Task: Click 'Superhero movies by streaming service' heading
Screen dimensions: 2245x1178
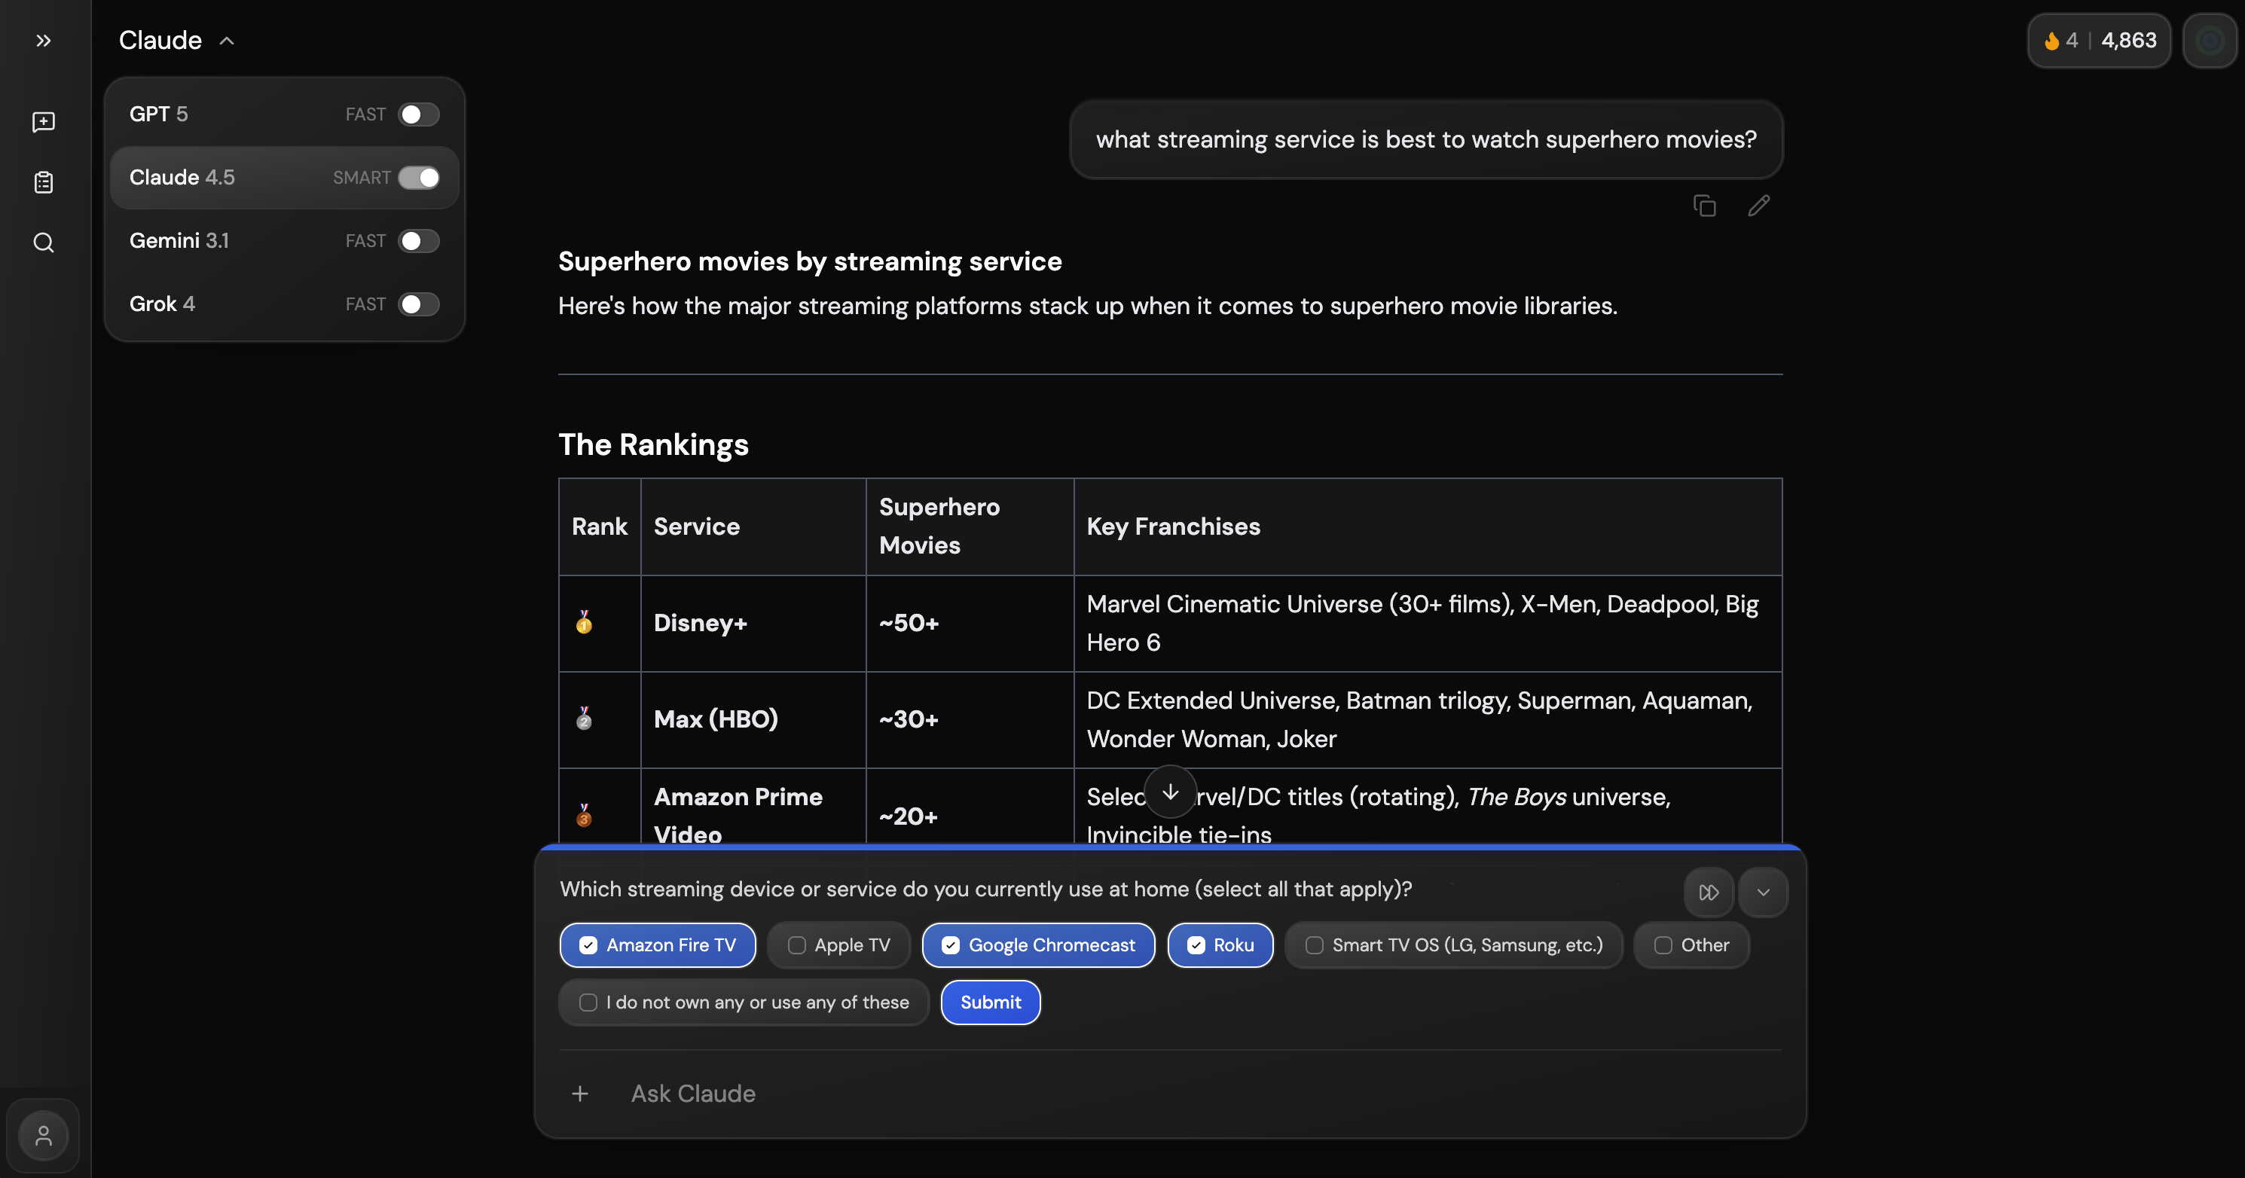Action: [810, 261]
